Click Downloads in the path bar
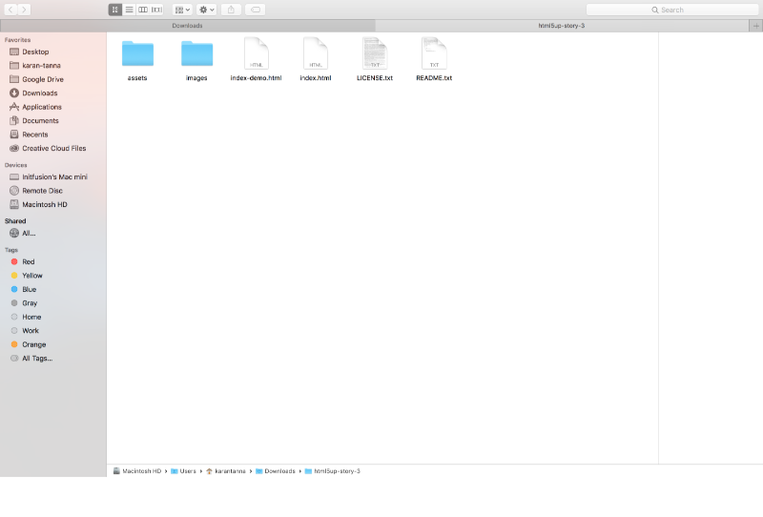Screen dimensions: 763x517 tap(276, 471)
